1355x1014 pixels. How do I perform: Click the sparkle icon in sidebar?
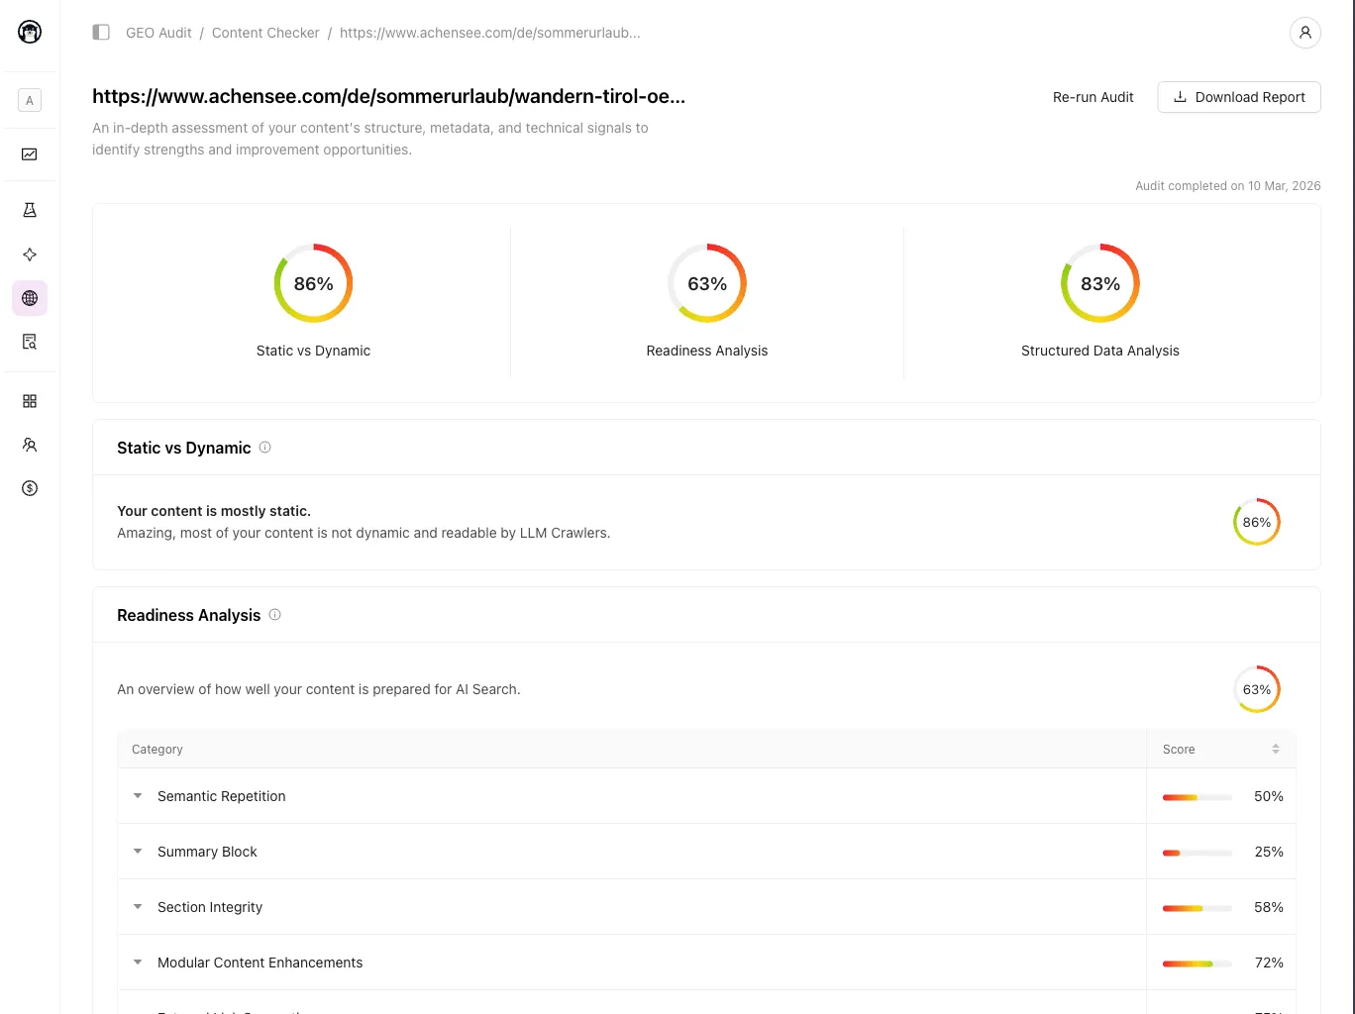click(30, 254)
